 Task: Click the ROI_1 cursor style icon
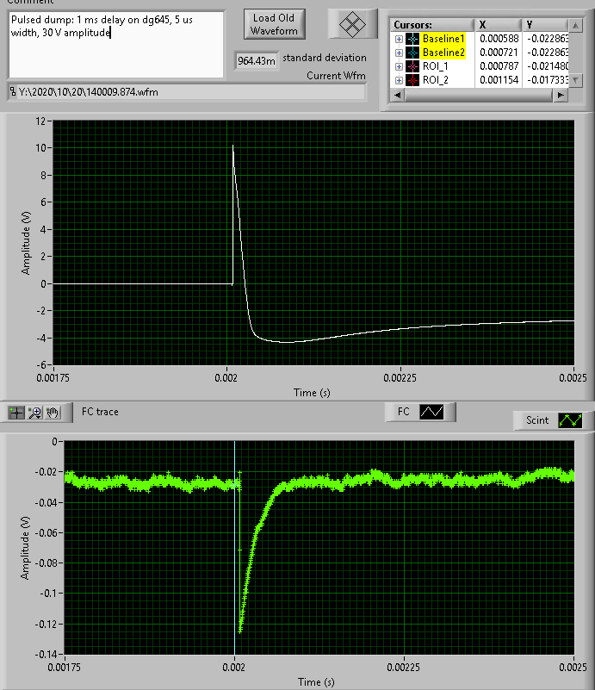pyautogui.click(x=412, y=66)
